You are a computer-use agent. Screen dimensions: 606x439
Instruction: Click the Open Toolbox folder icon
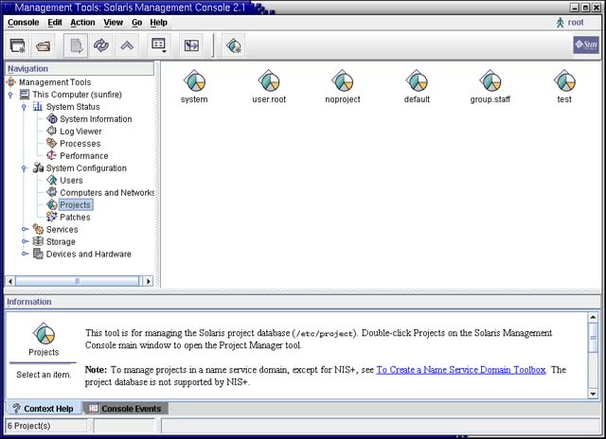(x=44, y=45)
